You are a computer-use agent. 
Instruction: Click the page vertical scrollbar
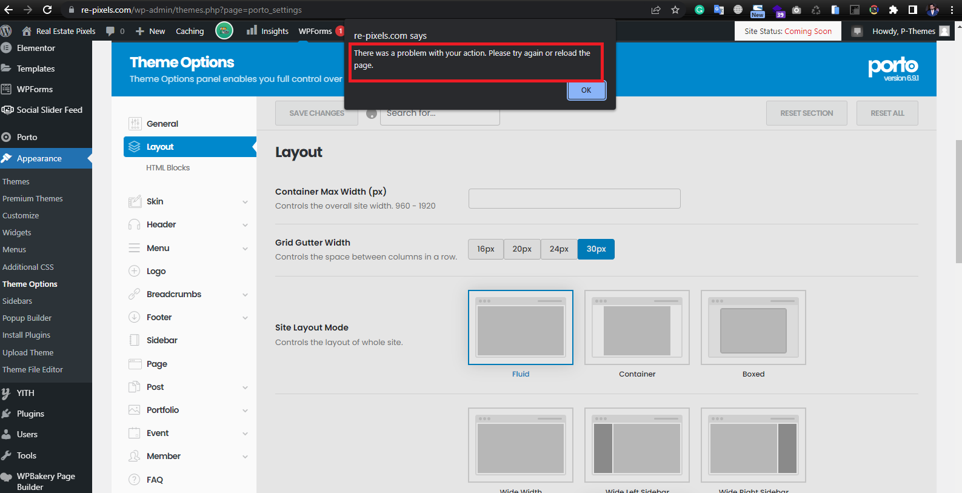[x=958, y=201]
